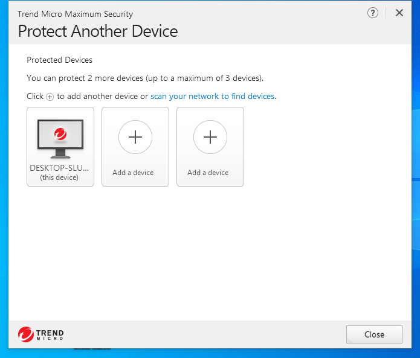Click the DESKTOP-SLU... (this device) label
The width and height of the screenshot is (420, 358).
click(x=59, y=173)
